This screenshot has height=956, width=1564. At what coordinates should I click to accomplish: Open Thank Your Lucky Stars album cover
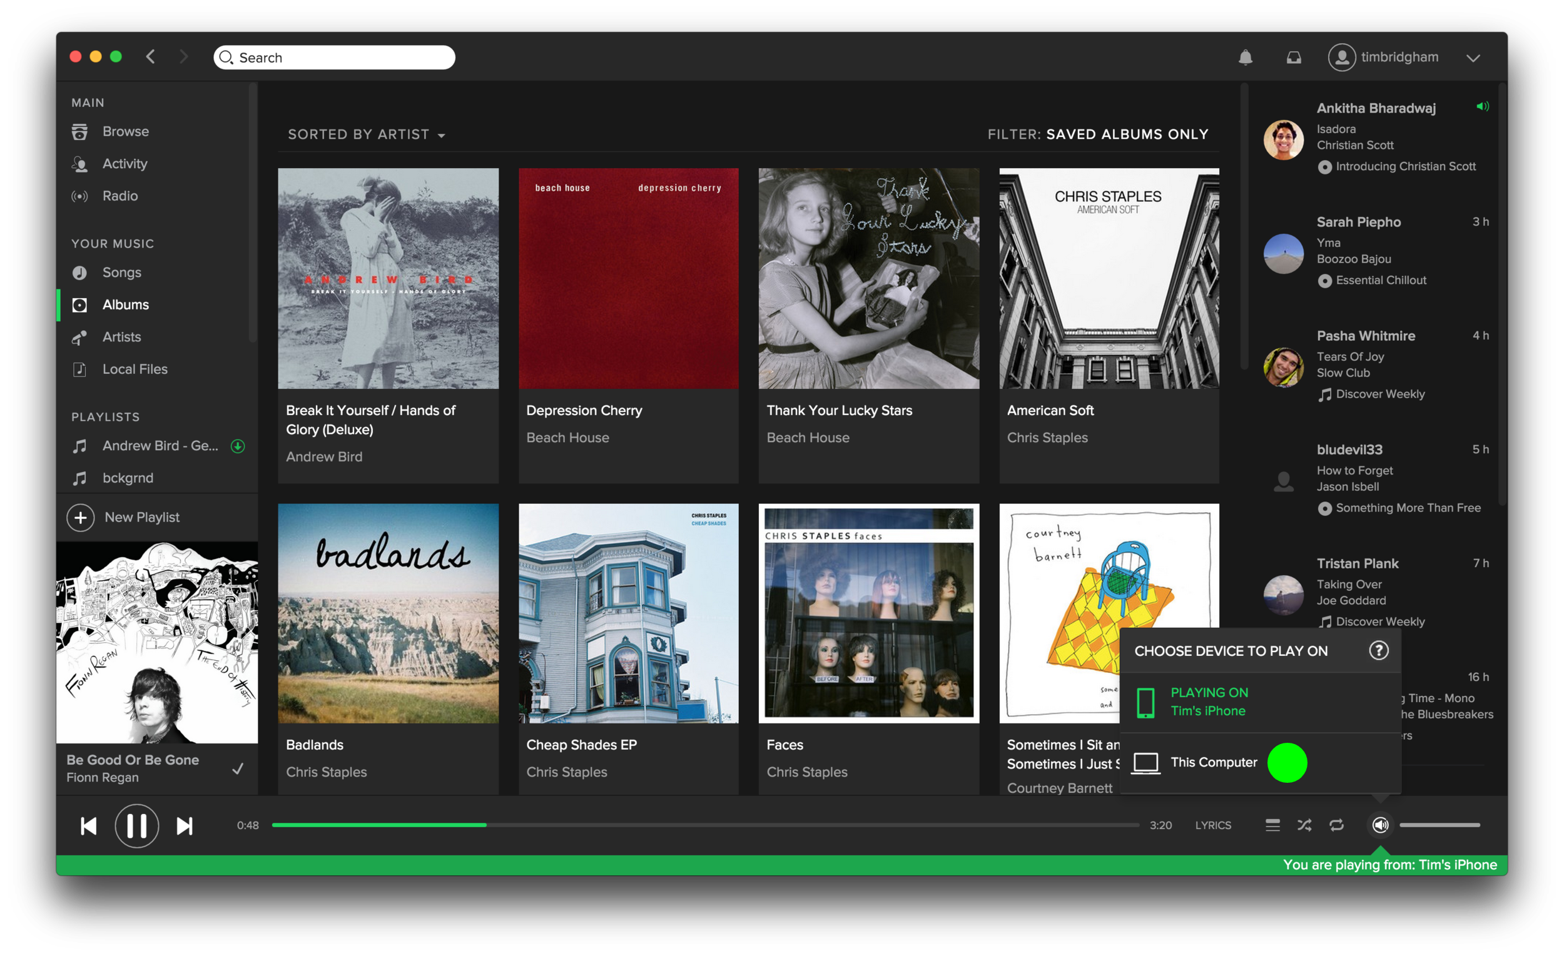[x=868, y=278]
